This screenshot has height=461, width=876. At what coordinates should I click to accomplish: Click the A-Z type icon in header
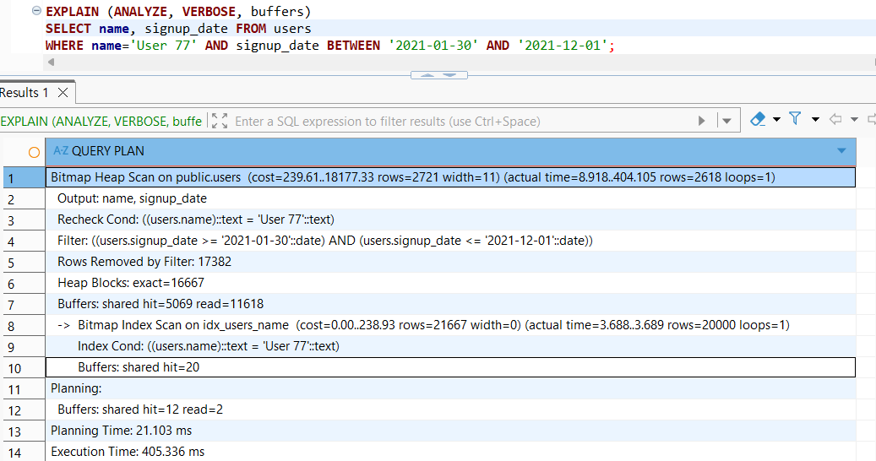pyautogui.click(x=61, y=150)
